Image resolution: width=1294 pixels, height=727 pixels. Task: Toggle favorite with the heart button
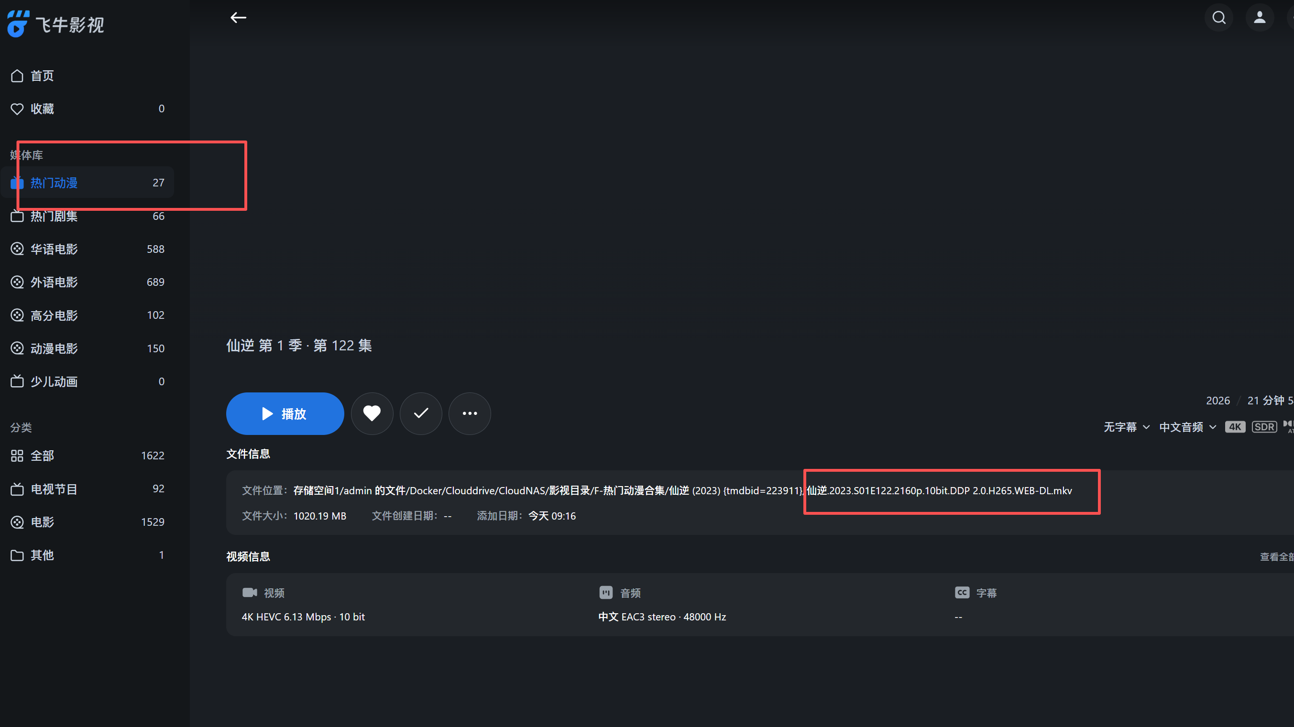[372, 413]
